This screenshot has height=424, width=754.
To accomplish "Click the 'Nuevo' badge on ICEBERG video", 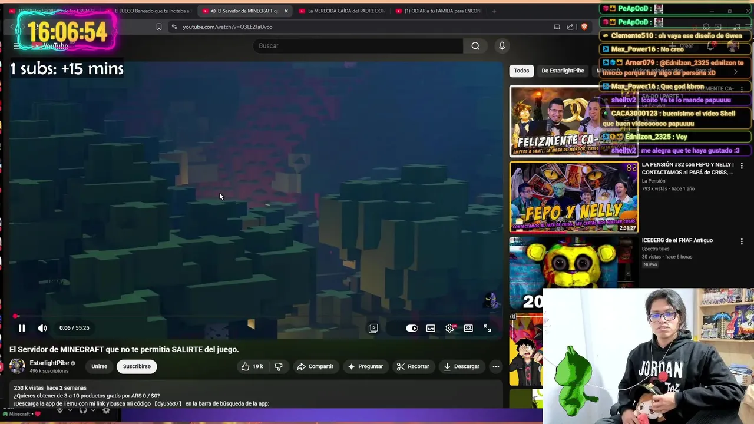I will pos(650,264).
